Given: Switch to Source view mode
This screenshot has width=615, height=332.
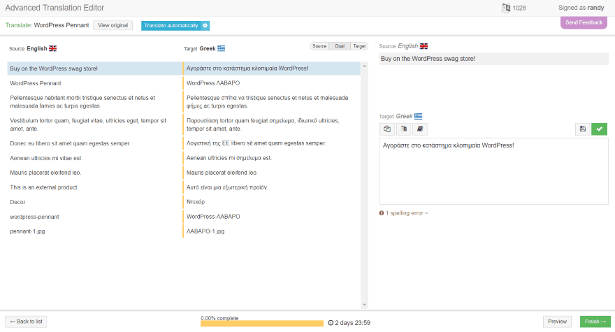Looking at the screenshot, I should 319,46.
